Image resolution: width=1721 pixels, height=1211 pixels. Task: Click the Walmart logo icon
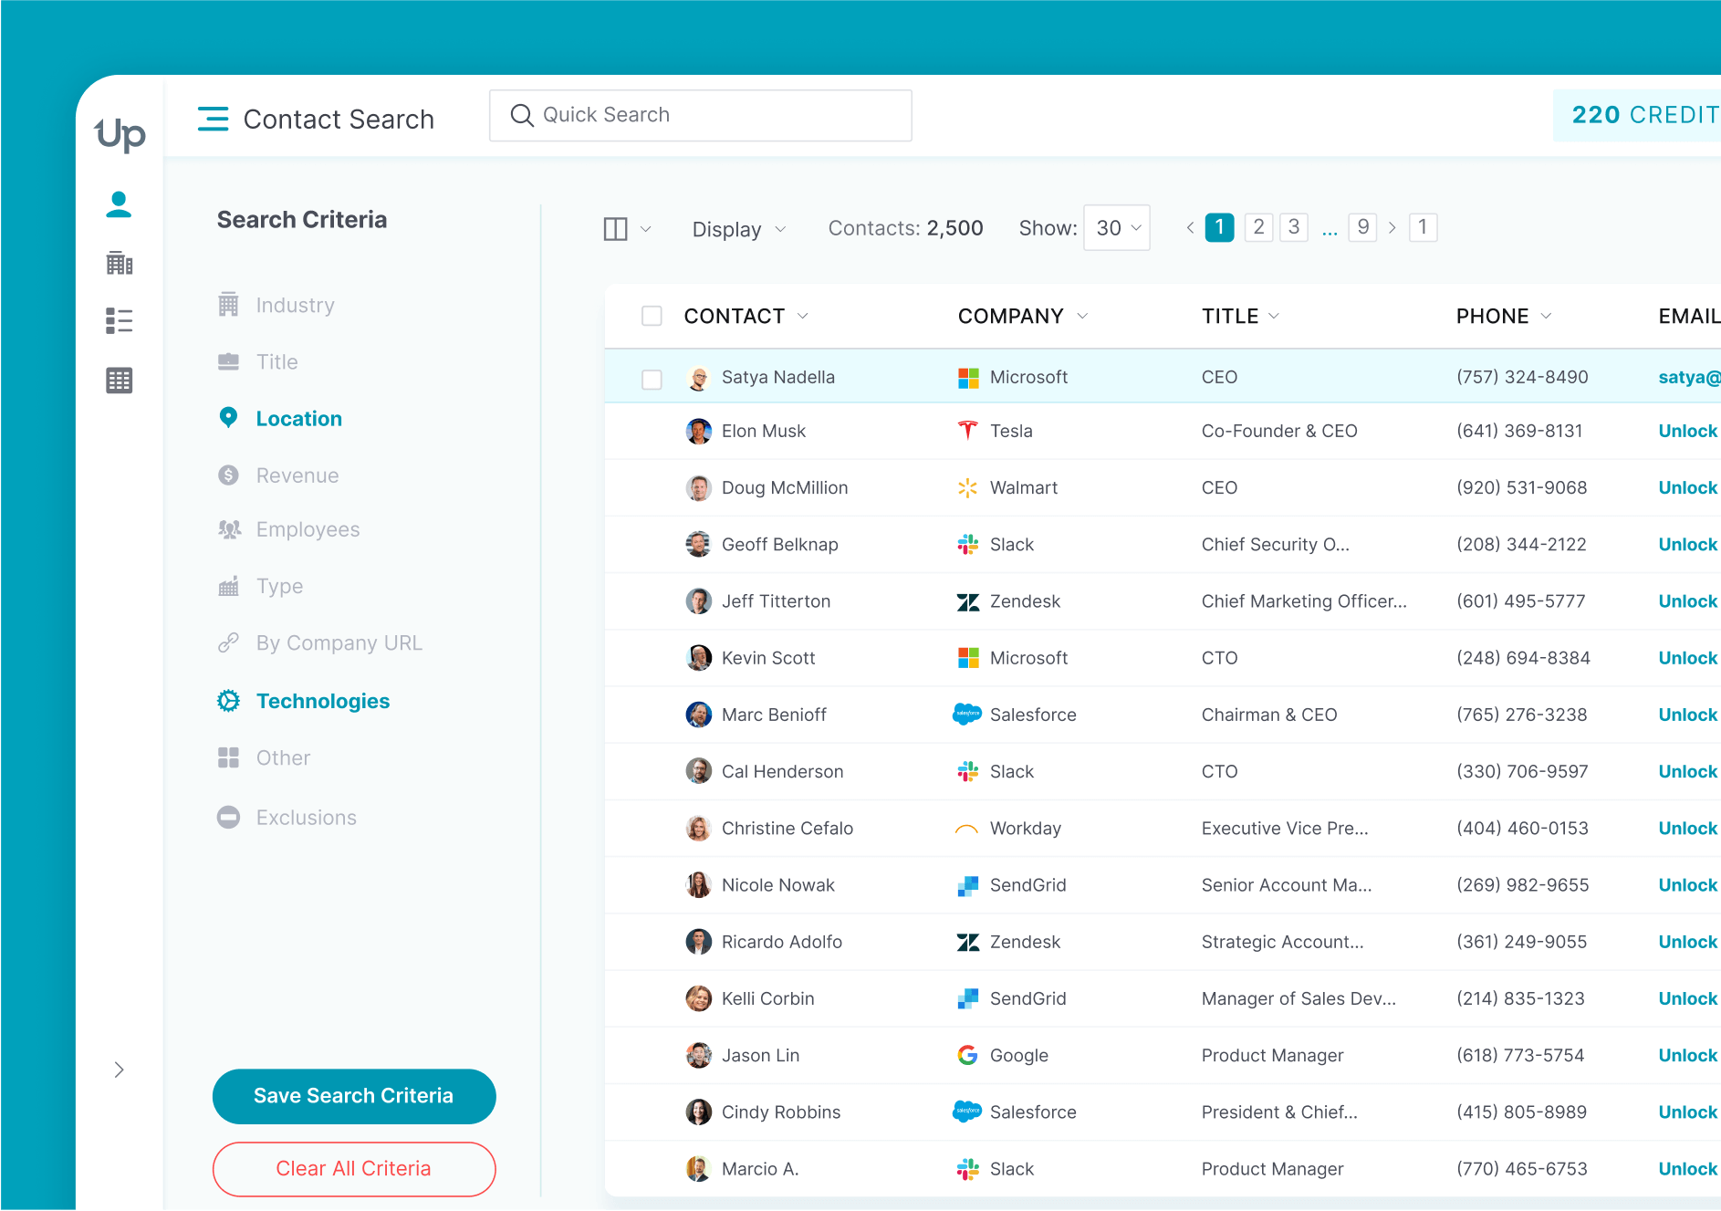(x=967, y=487)
